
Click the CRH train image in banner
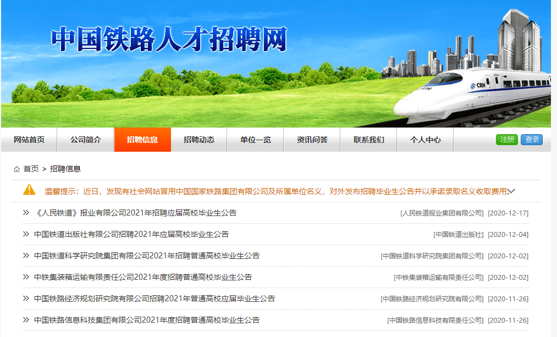click(x=472, y=96)
